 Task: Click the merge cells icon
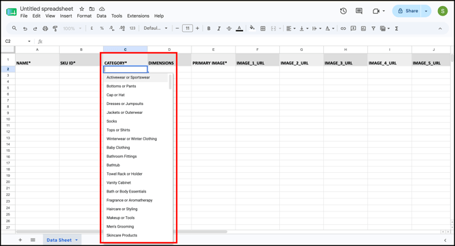274,28
